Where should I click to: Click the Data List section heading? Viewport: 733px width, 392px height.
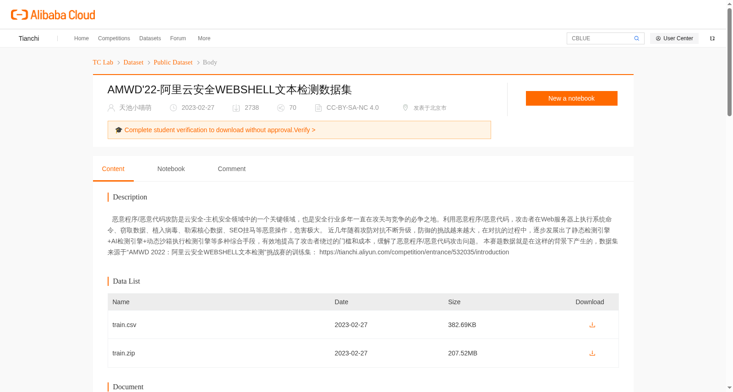pos(126,281)
